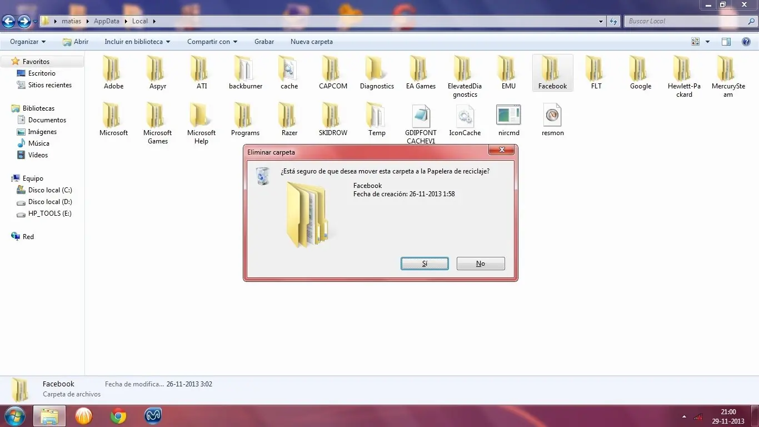Launch Google Chrome from taskbar

point(118,416)
